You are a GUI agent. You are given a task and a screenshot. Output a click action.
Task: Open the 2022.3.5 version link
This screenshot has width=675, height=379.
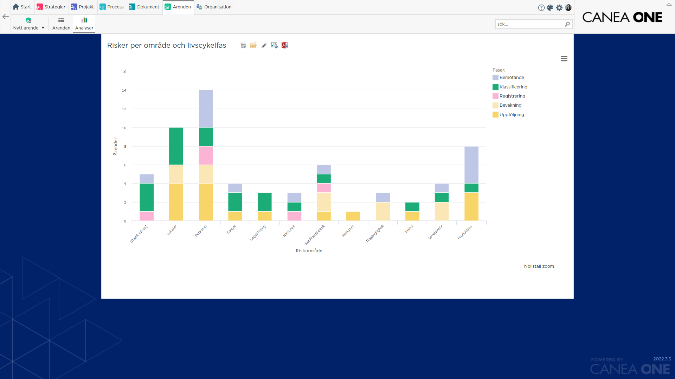tap(662, 359)
